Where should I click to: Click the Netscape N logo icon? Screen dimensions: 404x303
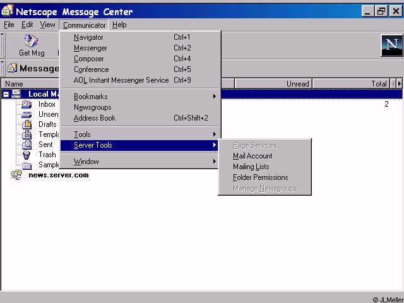click(x=392, y=45)
